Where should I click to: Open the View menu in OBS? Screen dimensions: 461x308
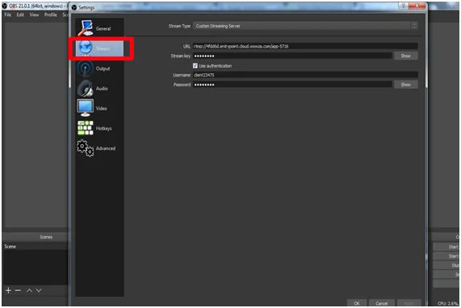click(34, 15)
